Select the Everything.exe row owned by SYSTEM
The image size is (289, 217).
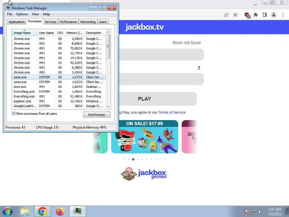(59, 92)
